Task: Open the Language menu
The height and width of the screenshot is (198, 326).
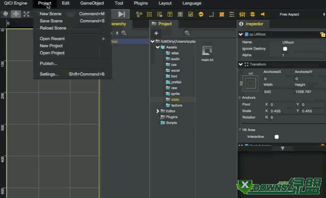Action: (192, 3)
